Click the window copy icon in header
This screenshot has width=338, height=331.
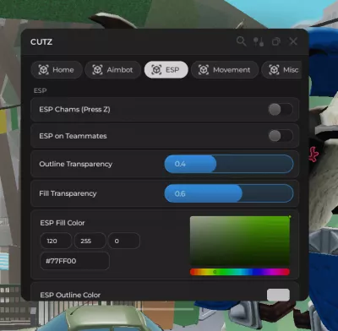tap(276, 41)
